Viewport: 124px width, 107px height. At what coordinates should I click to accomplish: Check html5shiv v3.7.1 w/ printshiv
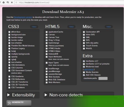pos(84,64)
